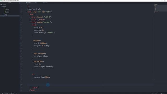Close the index.php editor tab
The height and width of the screenshot is (94, 167).
tap(36, 3)
